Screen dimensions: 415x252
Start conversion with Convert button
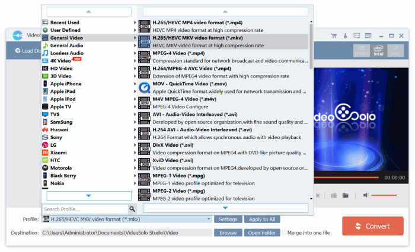pos(373,226)
